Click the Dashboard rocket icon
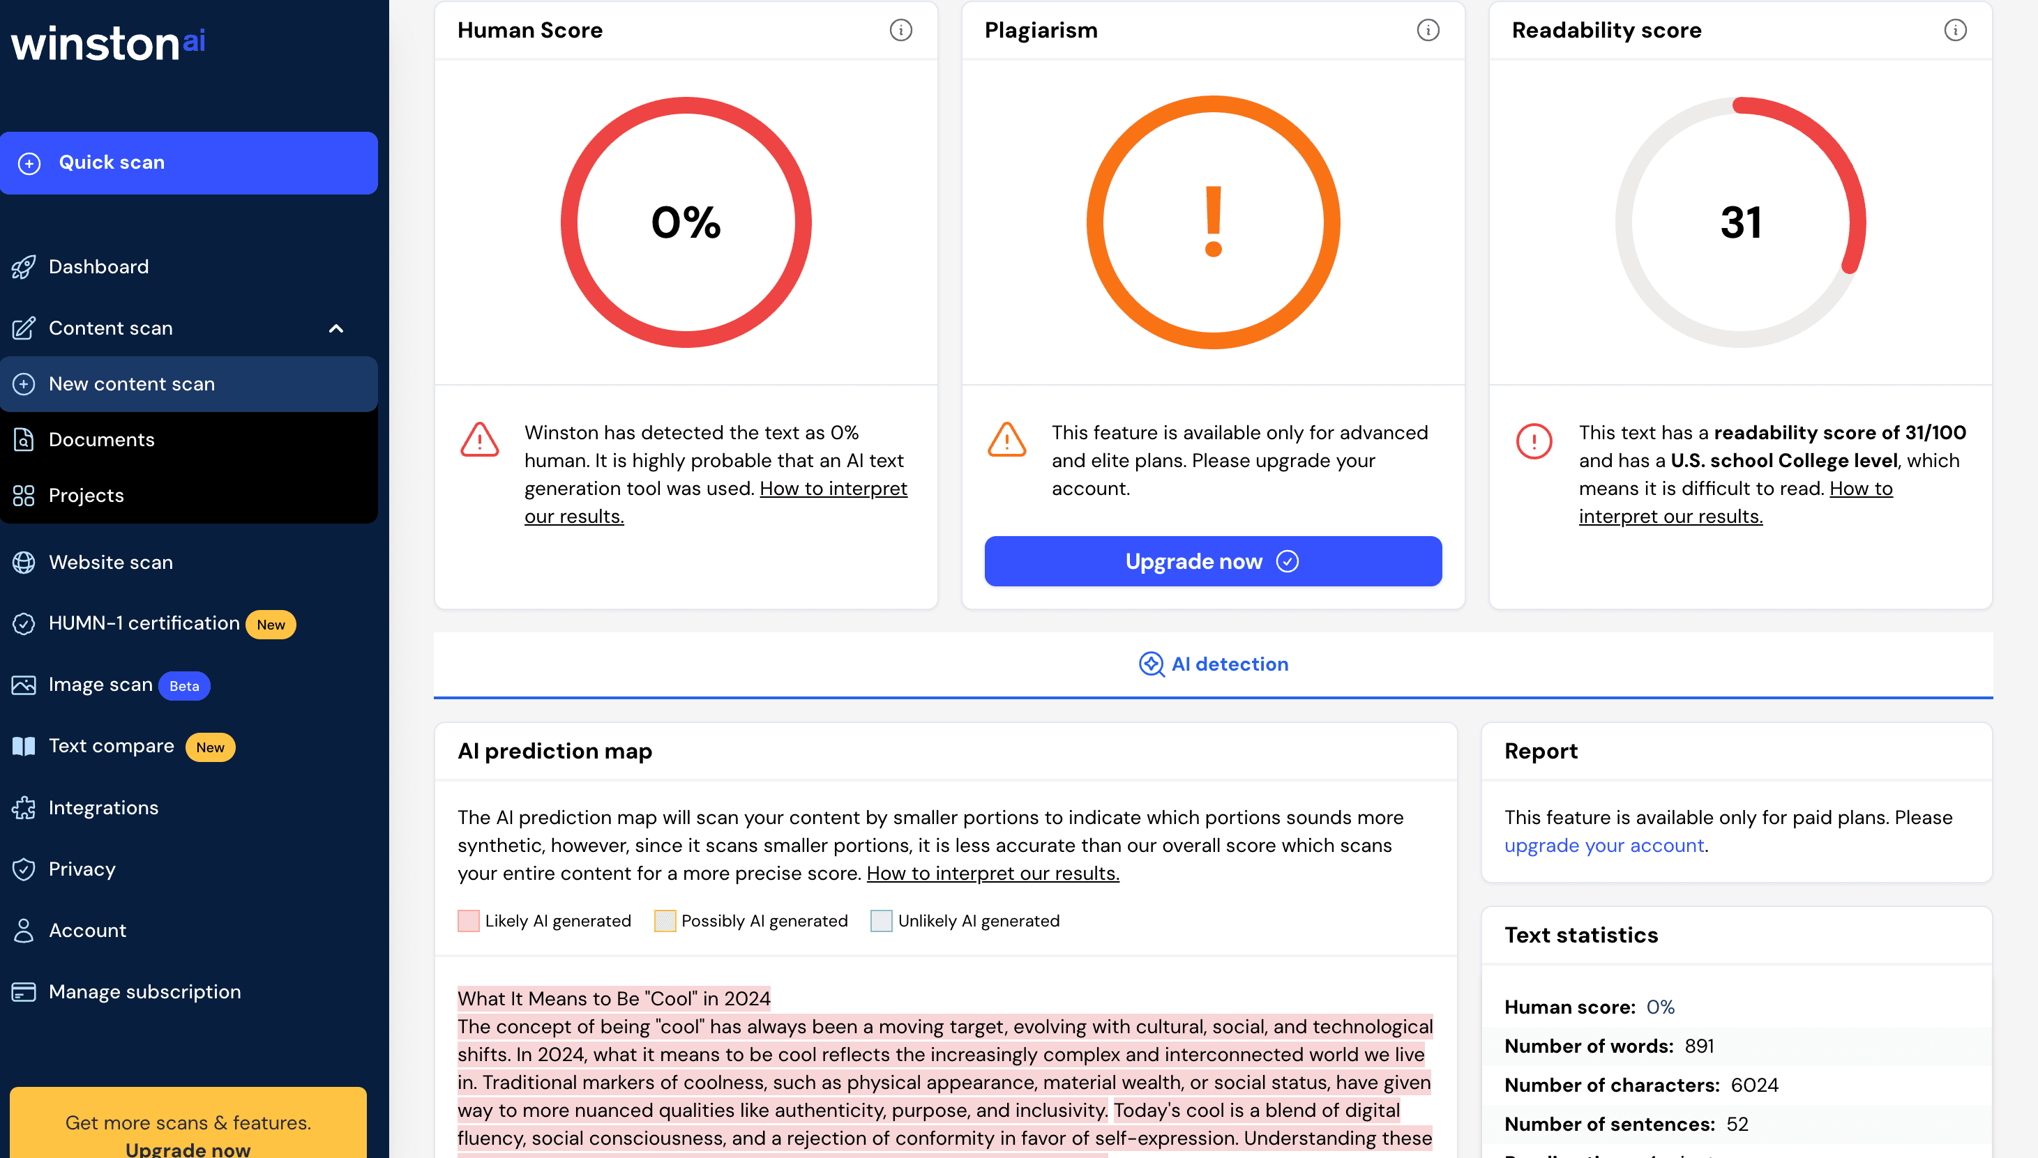This screenshot has width=2038, height=1158. click(24, 267)
